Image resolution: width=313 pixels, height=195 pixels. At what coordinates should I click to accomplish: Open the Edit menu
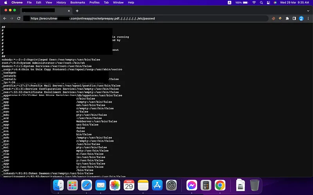(x=38, y=3)
